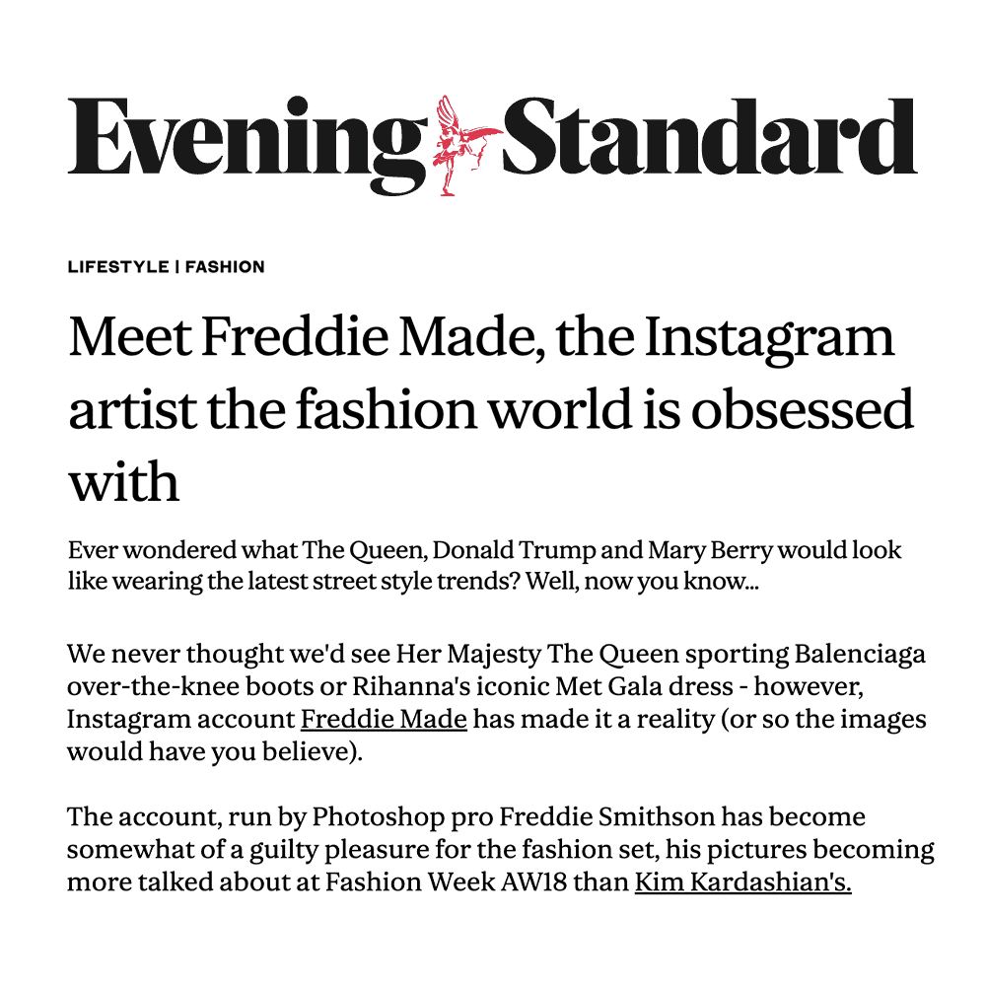Click the word "Instagram" in the headline
Image resolution: width=986 pixels, height=986 pixels.
click(769, 338)
